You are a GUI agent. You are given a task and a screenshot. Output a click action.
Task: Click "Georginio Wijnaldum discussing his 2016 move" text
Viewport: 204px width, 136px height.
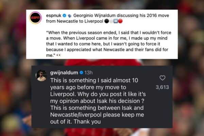(121, 16)
